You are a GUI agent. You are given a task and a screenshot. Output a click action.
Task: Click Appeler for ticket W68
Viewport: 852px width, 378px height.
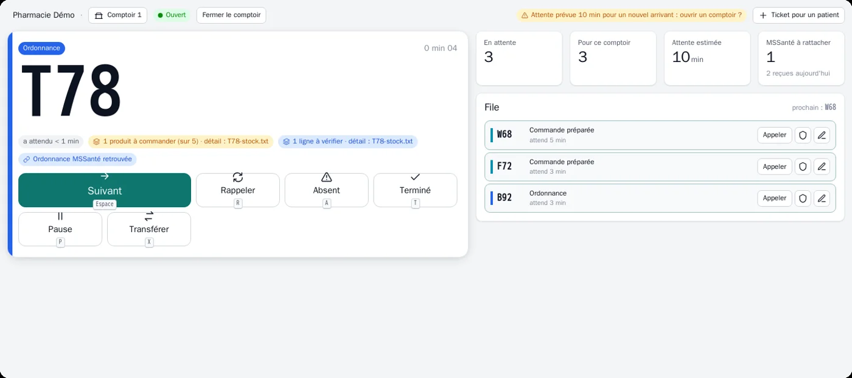[x=775, y=135]
